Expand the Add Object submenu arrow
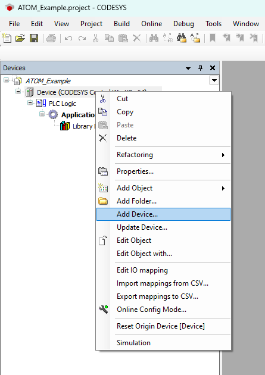Viewport: 265px width, 375px height. click(x=223, y=188)
